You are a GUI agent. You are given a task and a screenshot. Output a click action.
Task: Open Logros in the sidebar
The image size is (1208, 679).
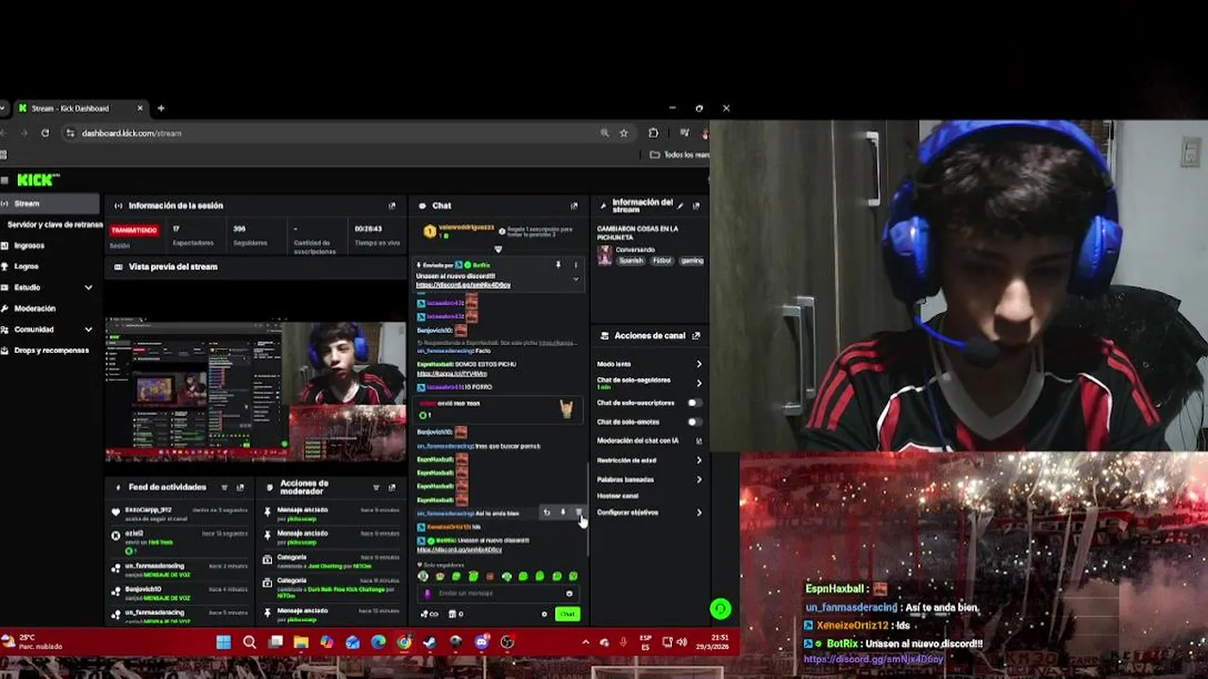click(x=49, y=266)
